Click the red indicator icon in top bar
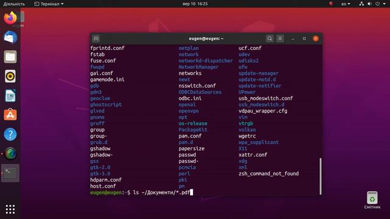Image resolution: width=390 pixels, height=219 pixels. tap(331, 4)
